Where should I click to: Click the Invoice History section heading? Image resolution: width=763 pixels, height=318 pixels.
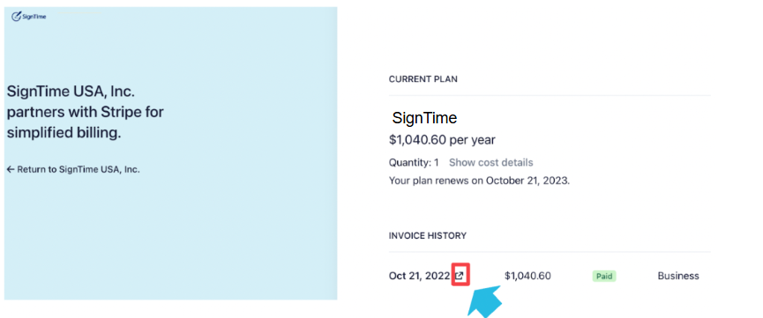[x=427, y=236]
